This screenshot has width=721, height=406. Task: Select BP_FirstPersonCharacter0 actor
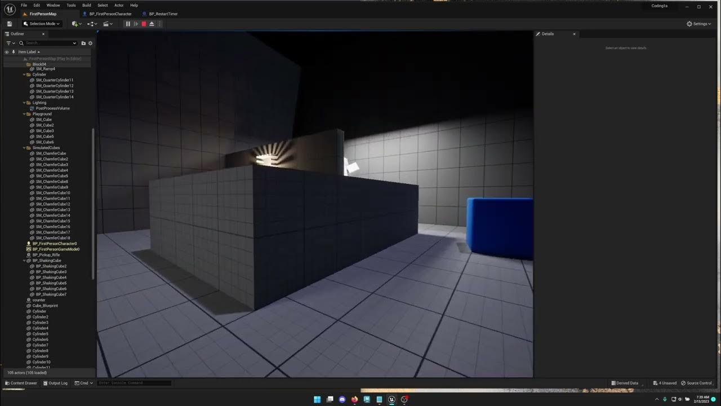(x=55, y=244)
